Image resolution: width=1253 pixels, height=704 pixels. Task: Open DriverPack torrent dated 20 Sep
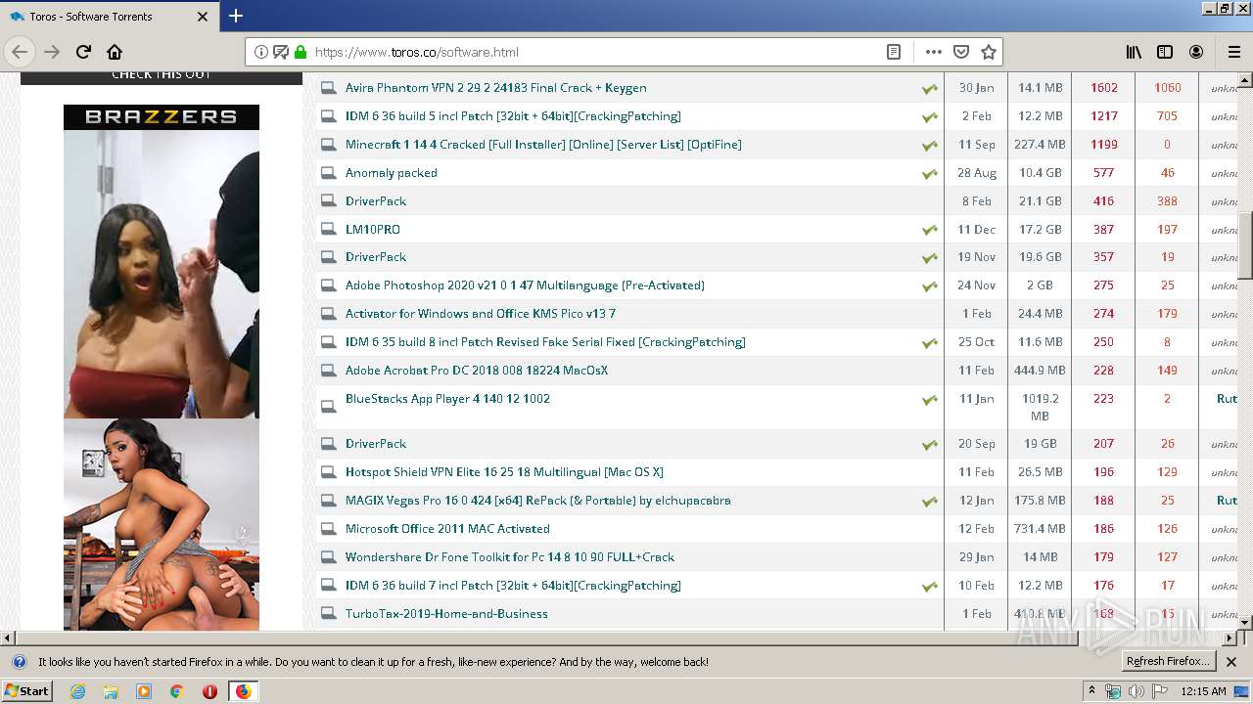pos(375,444)
